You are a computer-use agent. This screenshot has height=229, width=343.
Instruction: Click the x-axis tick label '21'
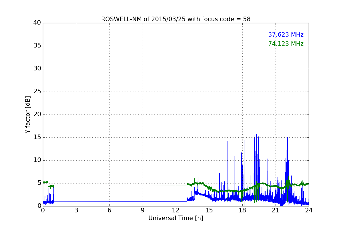[276, 210]
